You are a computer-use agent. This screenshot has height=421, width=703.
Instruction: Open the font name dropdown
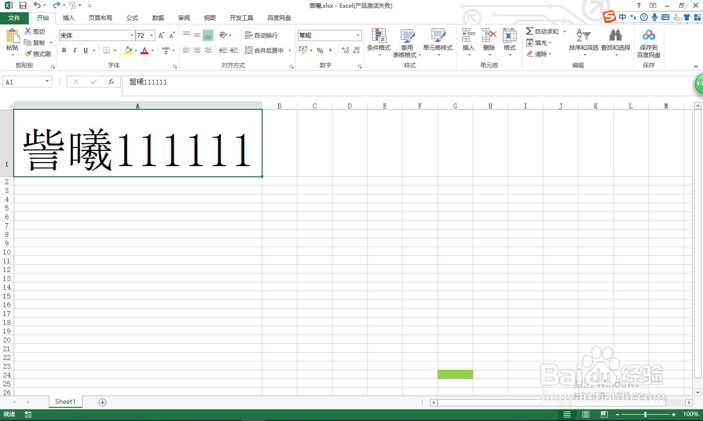pos(132,35)
